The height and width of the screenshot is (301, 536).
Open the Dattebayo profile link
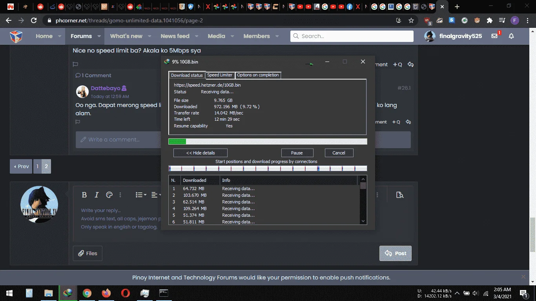tap(106, 88)
